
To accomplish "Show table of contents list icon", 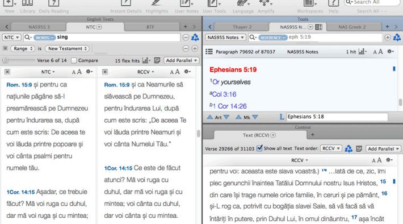I will coord(209,52).
